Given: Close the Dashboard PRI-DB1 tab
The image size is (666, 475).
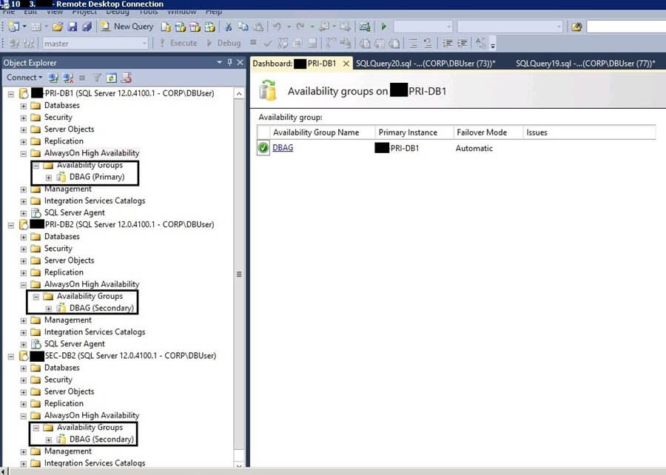Looking at the screenshot, I should pos(346,64).
